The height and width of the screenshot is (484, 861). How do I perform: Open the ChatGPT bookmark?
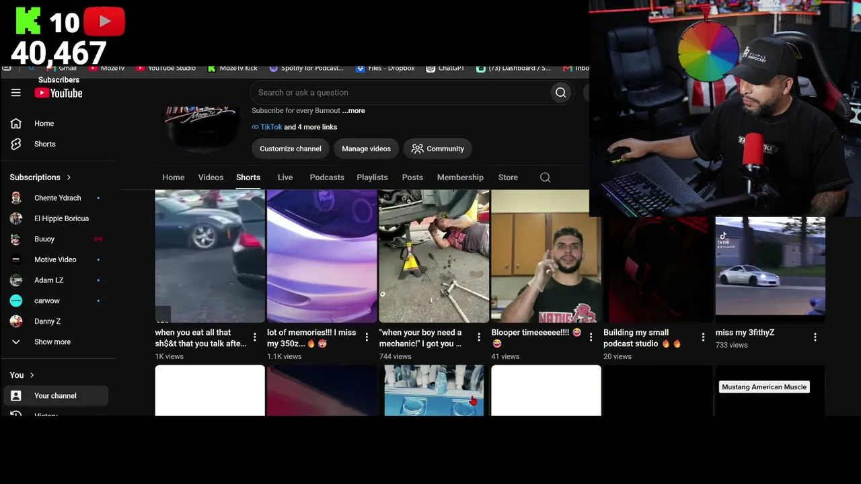click(x=445, y=68)
